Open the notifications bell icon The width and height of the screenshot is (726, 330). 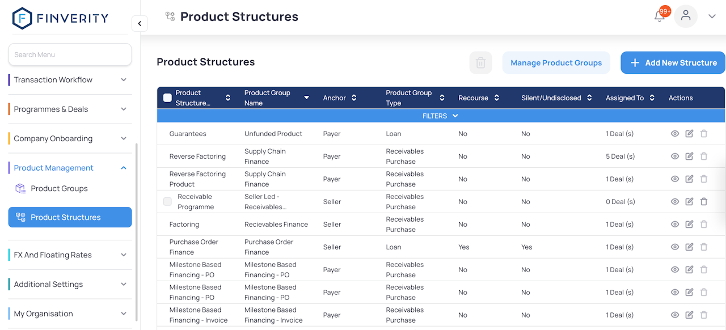click(660, 16)
